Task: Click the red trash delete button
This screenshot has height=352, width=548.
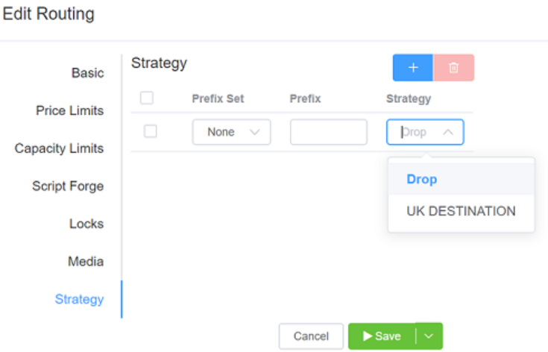Action: point(453,68)
